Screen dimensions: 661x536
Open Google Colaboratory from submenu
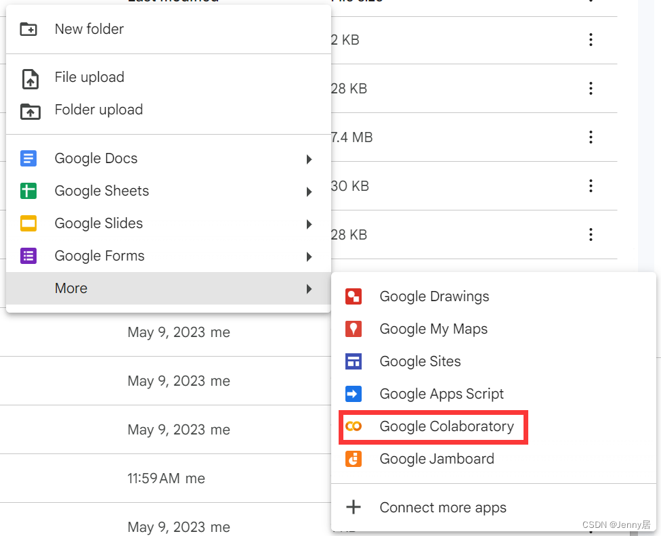click(494, 426)
